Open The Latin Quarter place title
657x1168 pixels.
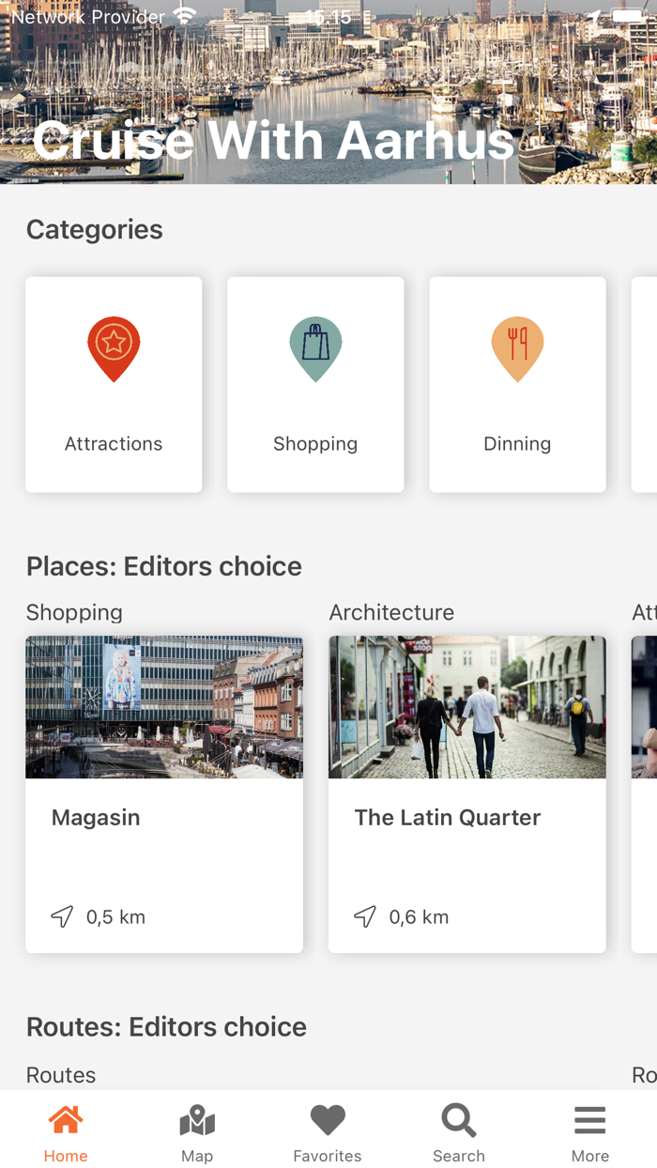[x=448, y=817]
